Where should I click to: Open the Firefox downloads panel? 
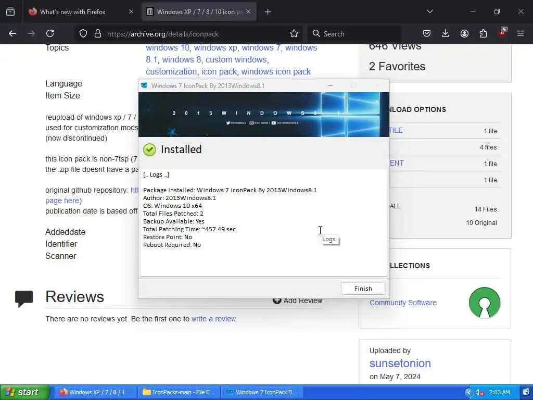click(446, 33)
